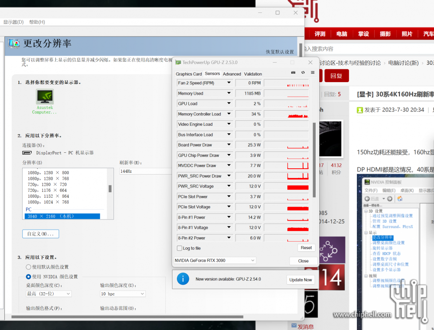The height and width of the screenshot is (330, 434).
Task: Switch to Sensors tab
Action: point(212,73)
